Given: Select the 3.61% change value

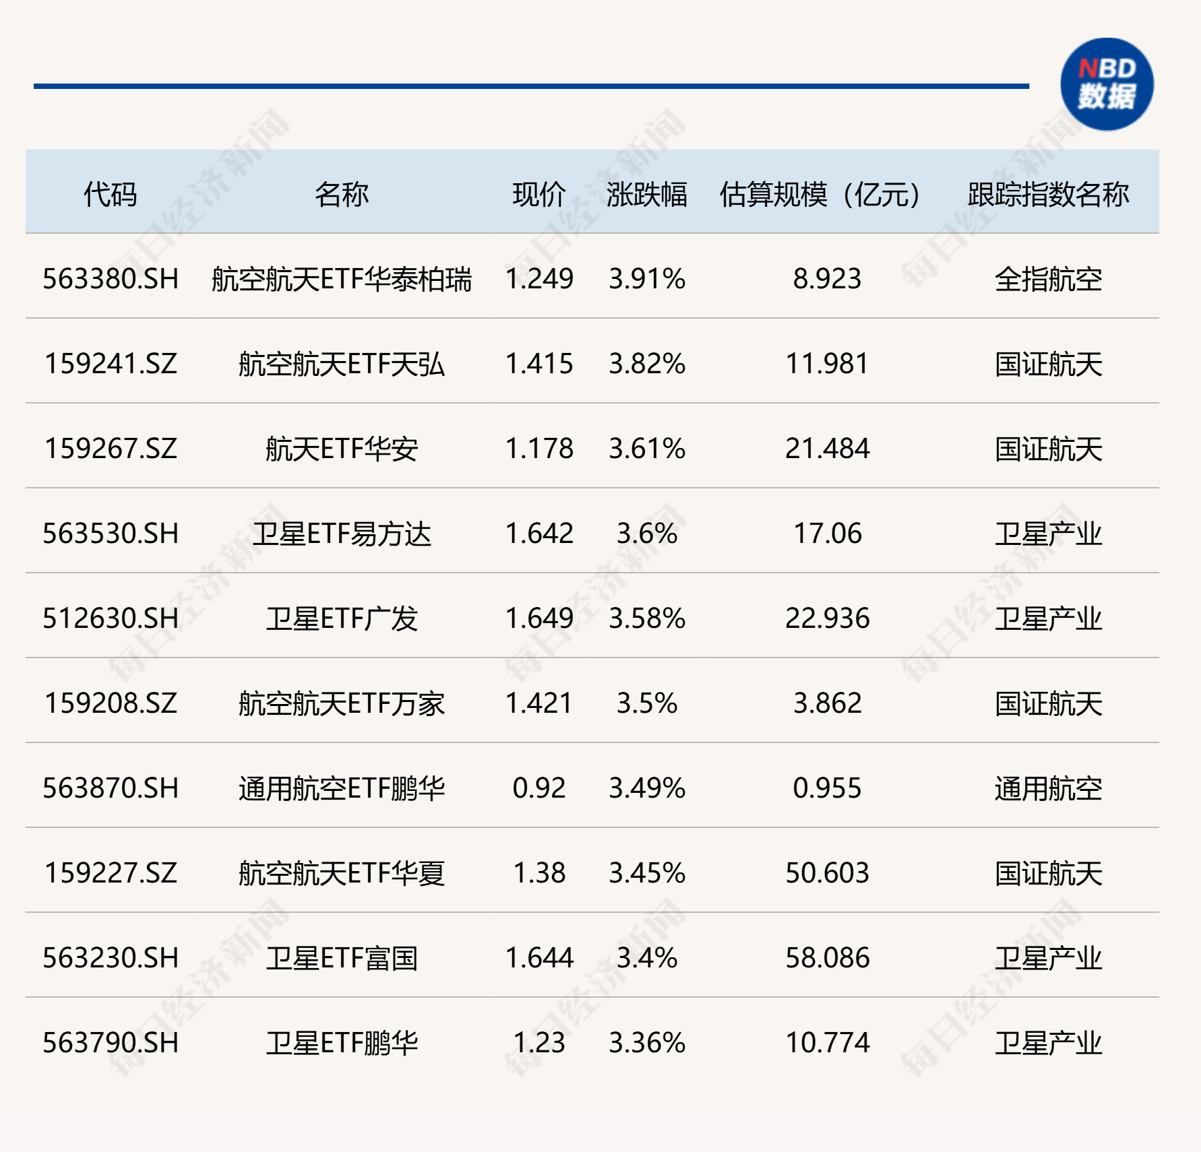Looking at the screenshot, I should [647, 449].
